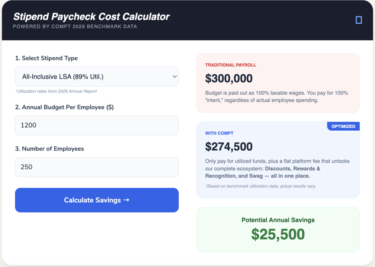The image size is (375, 267).
Task: Click the blue rectangle icon in header
Action: click(x=359, y=20)
